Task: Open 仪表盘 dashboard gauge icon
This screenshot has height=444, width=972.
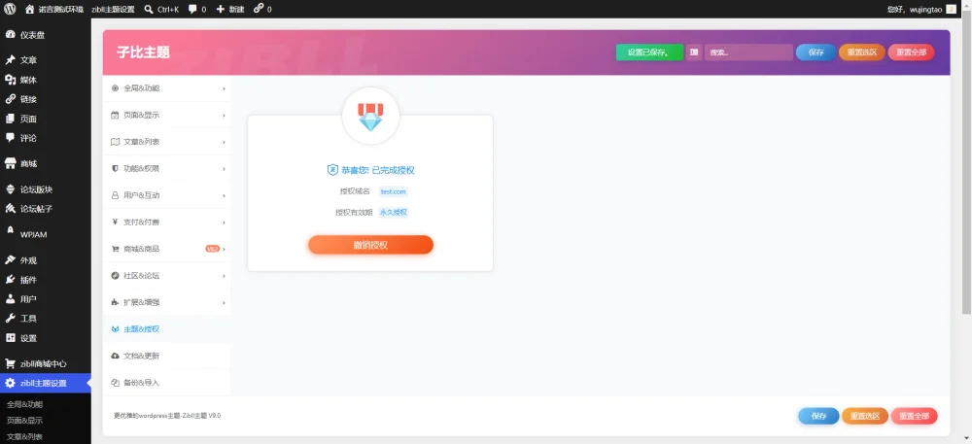Action: 10,35
